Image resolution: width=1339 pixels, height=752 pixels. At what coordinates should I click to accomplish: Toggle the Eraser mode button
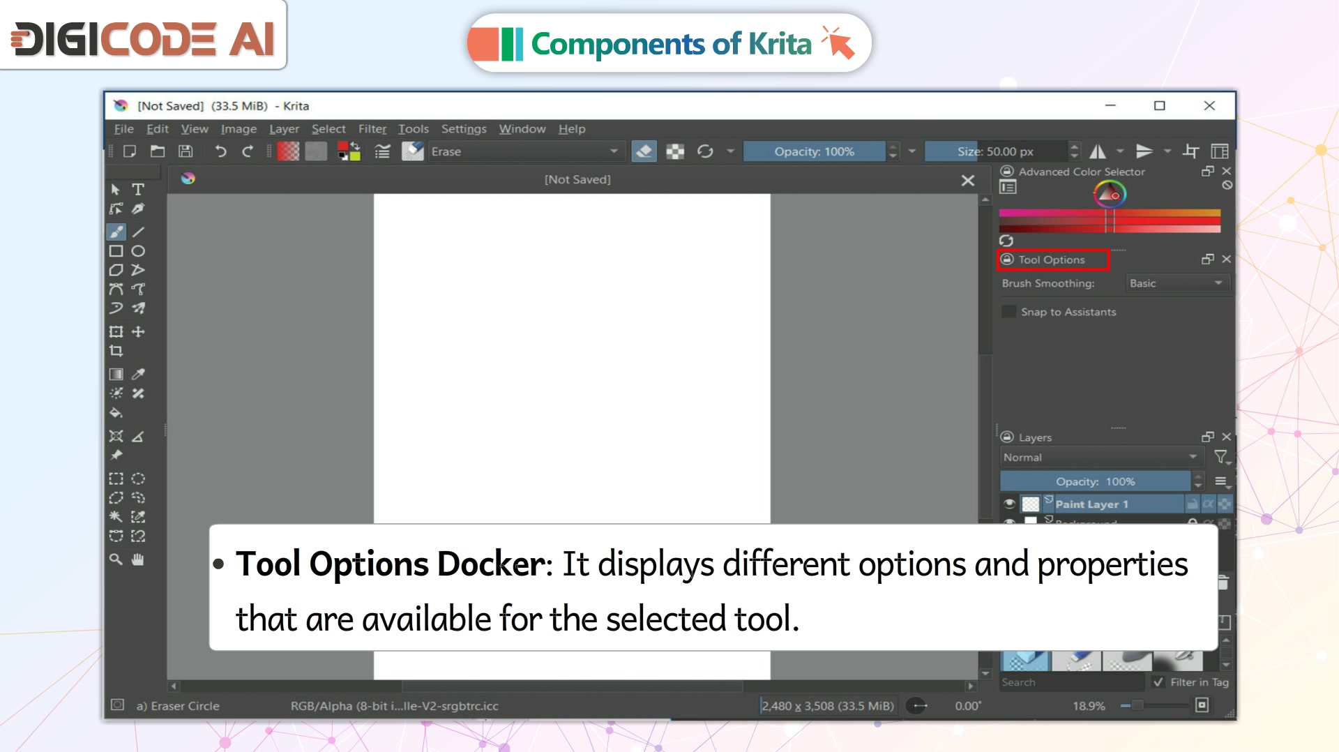click(x=644, y=151)
